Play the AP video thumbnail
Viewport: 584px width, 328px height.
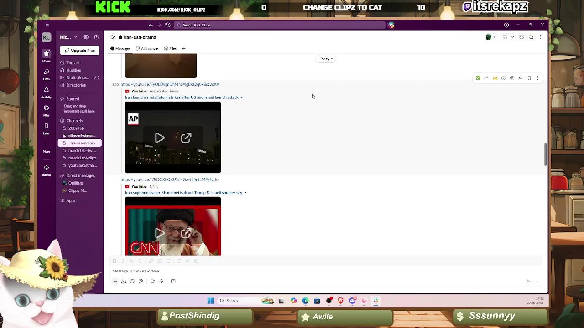[x=160, y=138]
